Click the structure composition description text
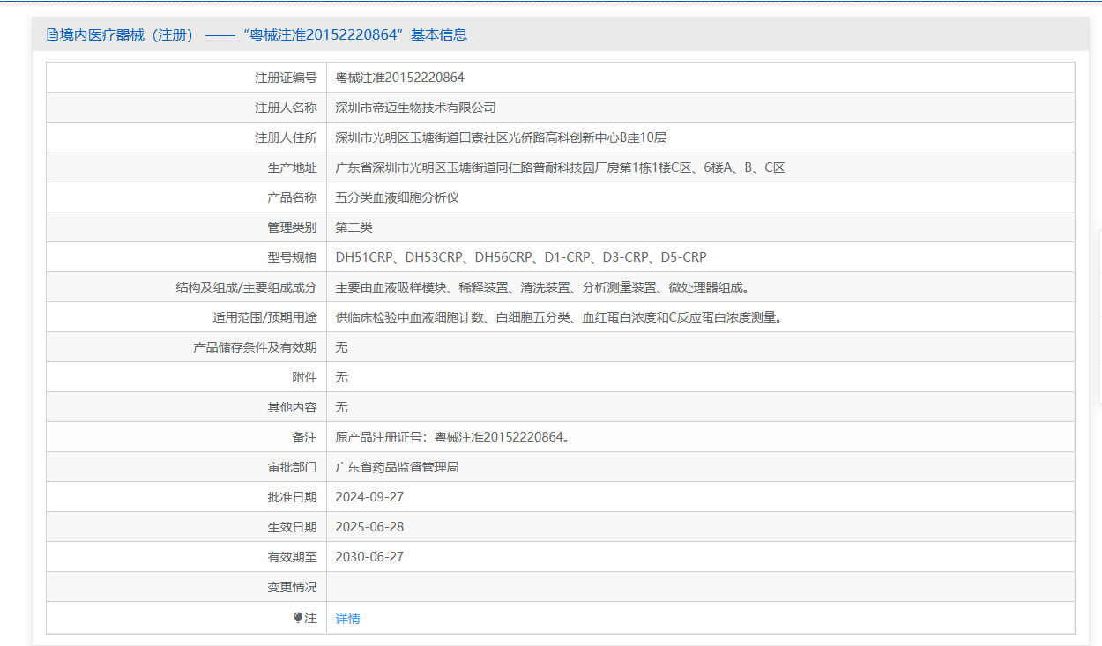This screenshot has width=1102, height=646. click(542, 287)
